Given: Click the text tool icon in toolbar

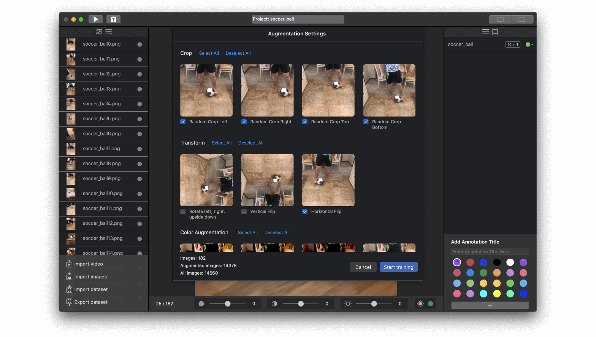Looking at the screenshot, I should [x=113, y=19].
